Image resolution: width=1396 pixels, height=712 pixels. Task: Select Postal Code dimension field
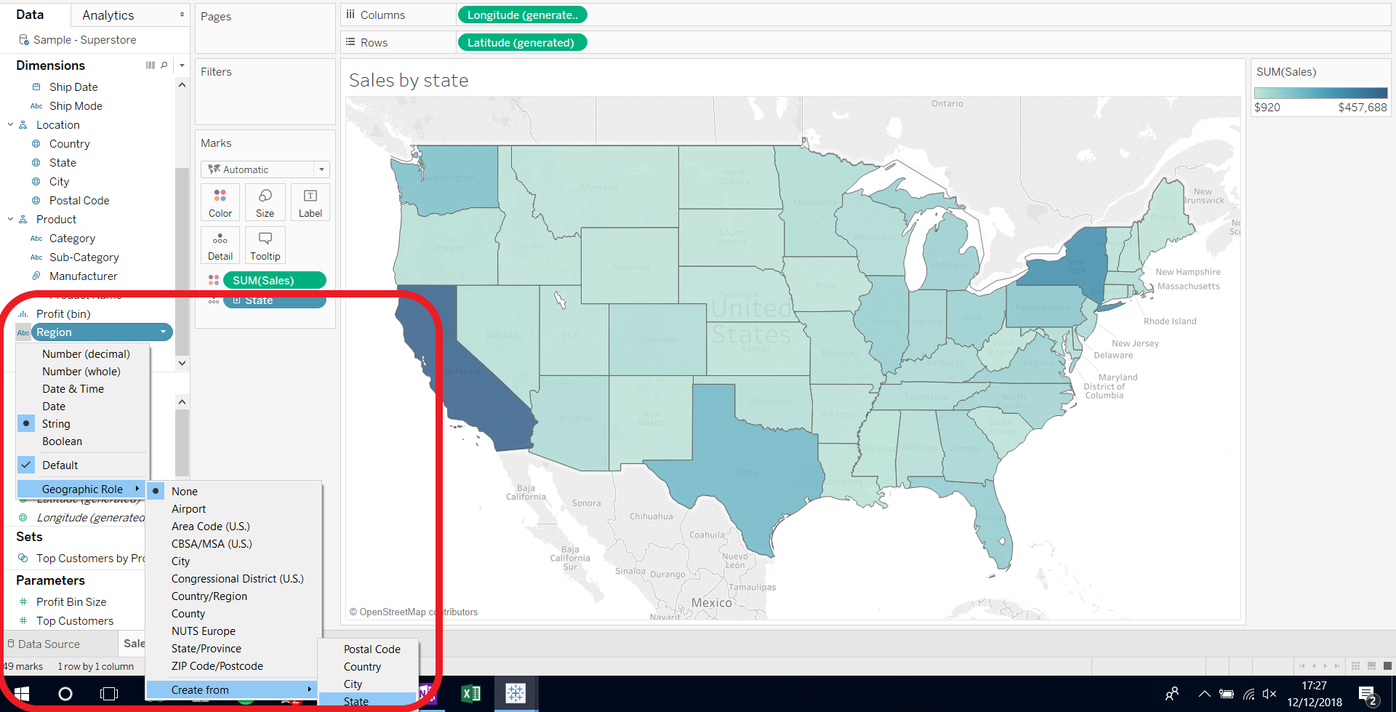pos(79,201)
